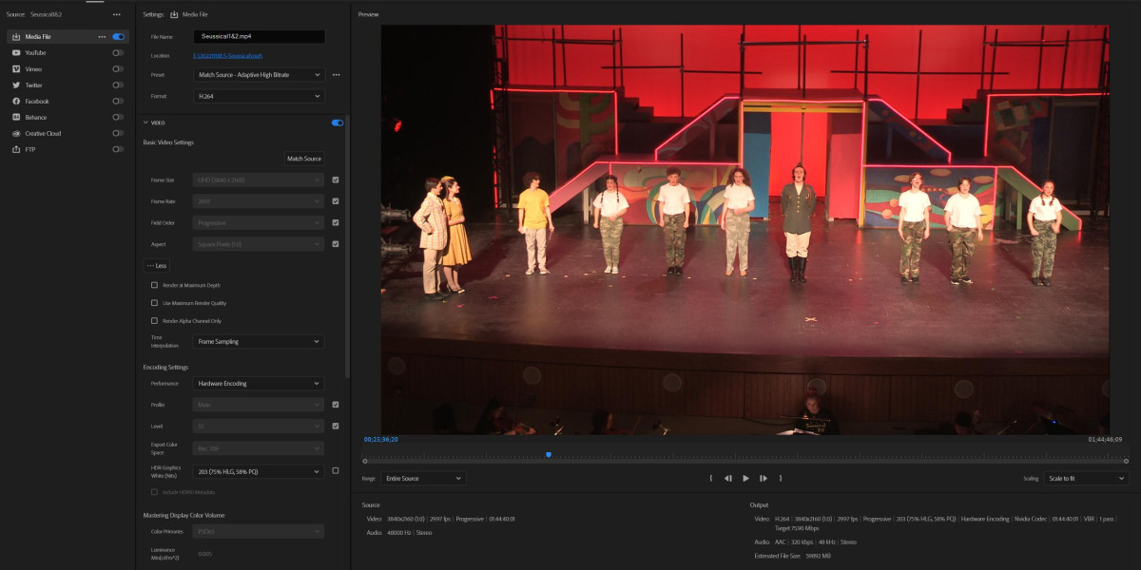Open the Time Interpolation dropdown
This screenshot has height=570, width=1141.
click(259, 341)
